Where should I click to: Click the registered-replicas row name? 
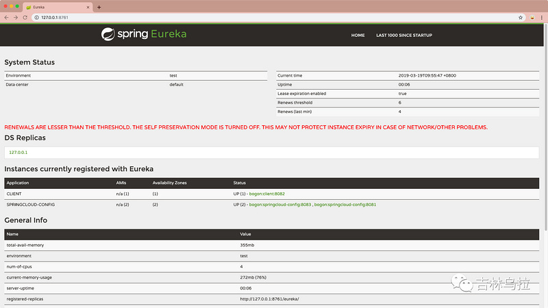[25, 299]
